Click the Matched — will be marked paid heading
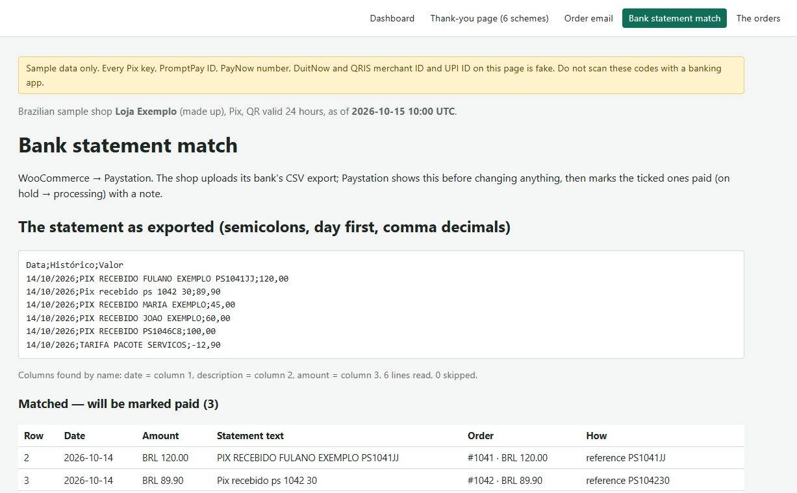The height and width of the screenshot is (493, 797). [x=118, y=404]
